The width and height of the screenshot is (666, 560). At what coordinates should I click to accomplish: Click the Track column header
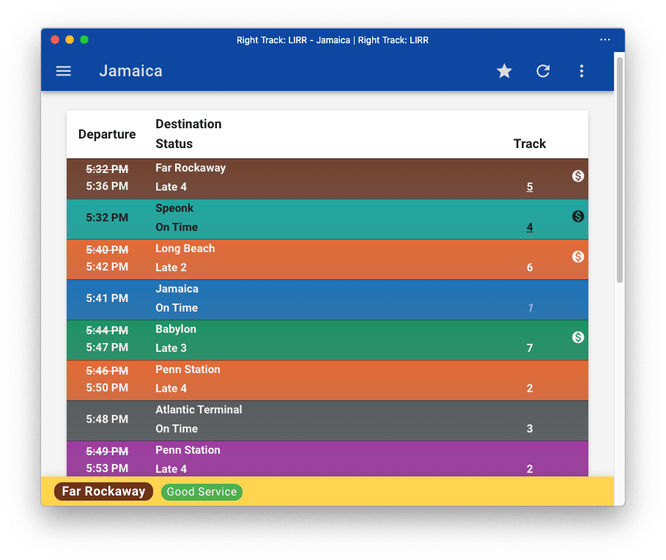coord(530,144)
